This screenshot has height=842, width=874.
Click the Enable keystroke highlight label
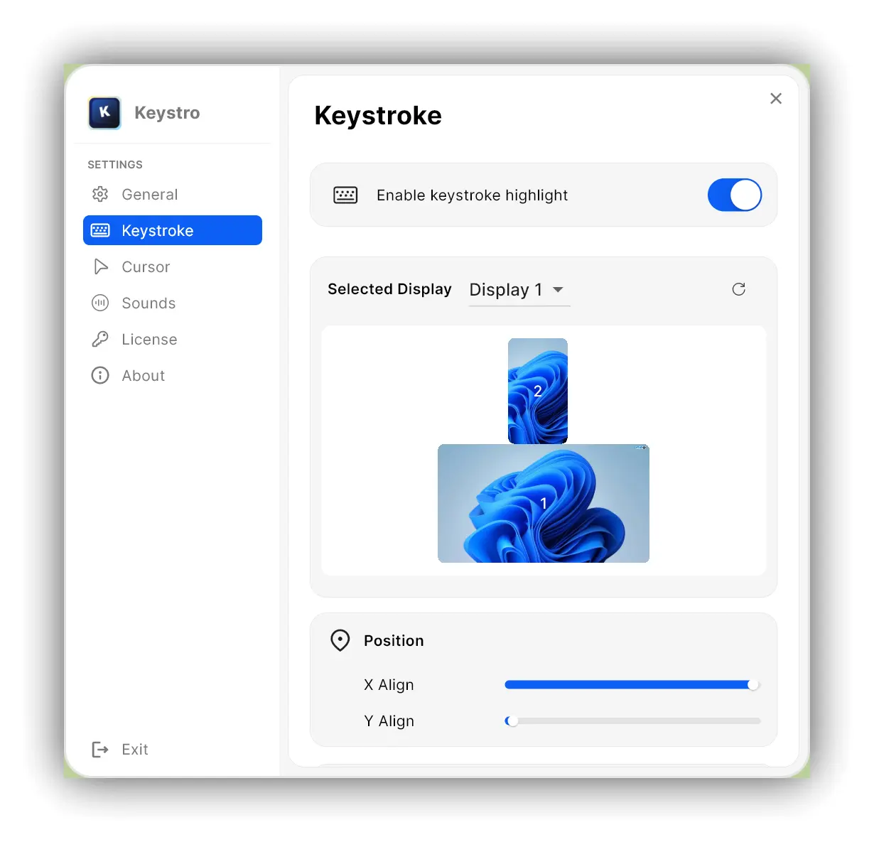point(472,195)
